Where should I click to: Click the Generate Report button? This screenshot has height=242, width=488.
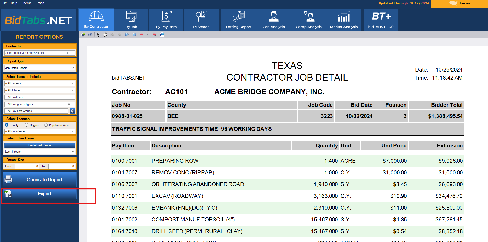40,180
